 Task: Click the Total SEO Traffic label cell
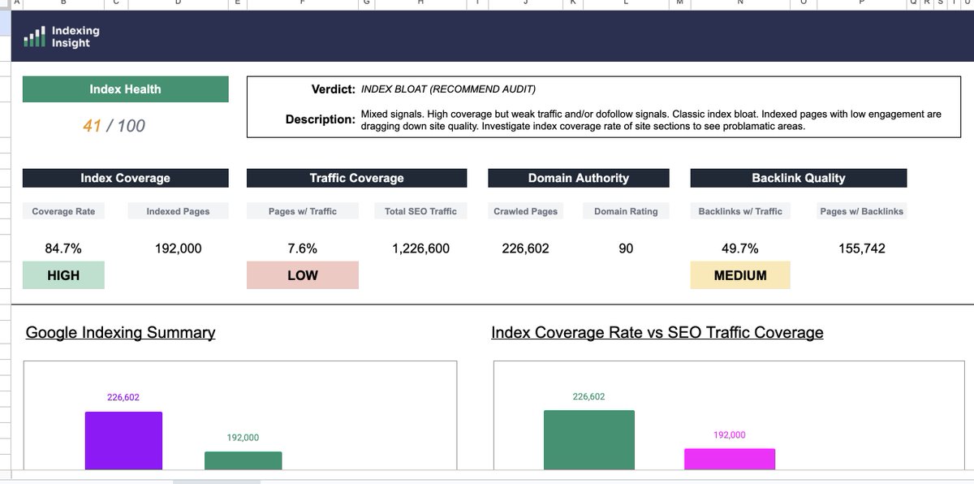(420, 211)
